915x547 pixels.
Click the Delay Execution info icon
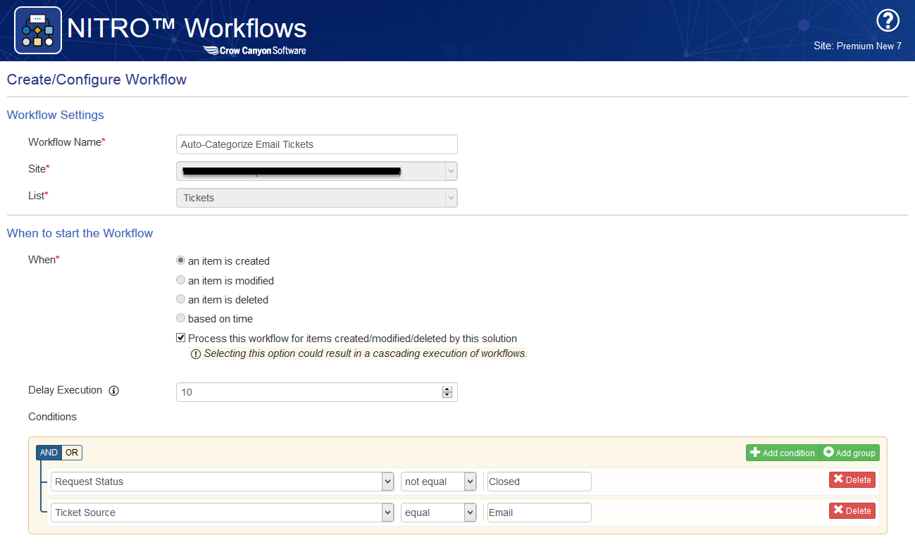114,391
